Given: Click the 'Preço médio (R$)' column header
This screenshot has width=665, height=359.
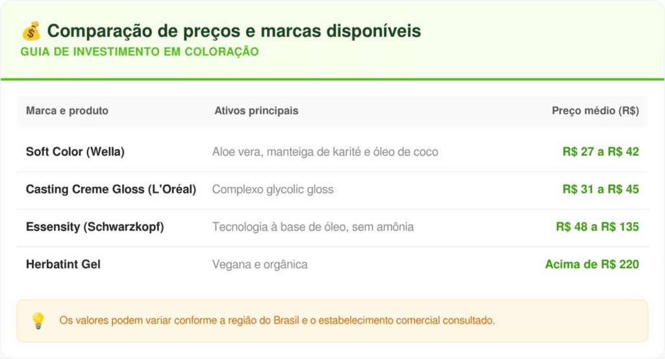Looking at the screenshot, I should (x=595, y=111).
